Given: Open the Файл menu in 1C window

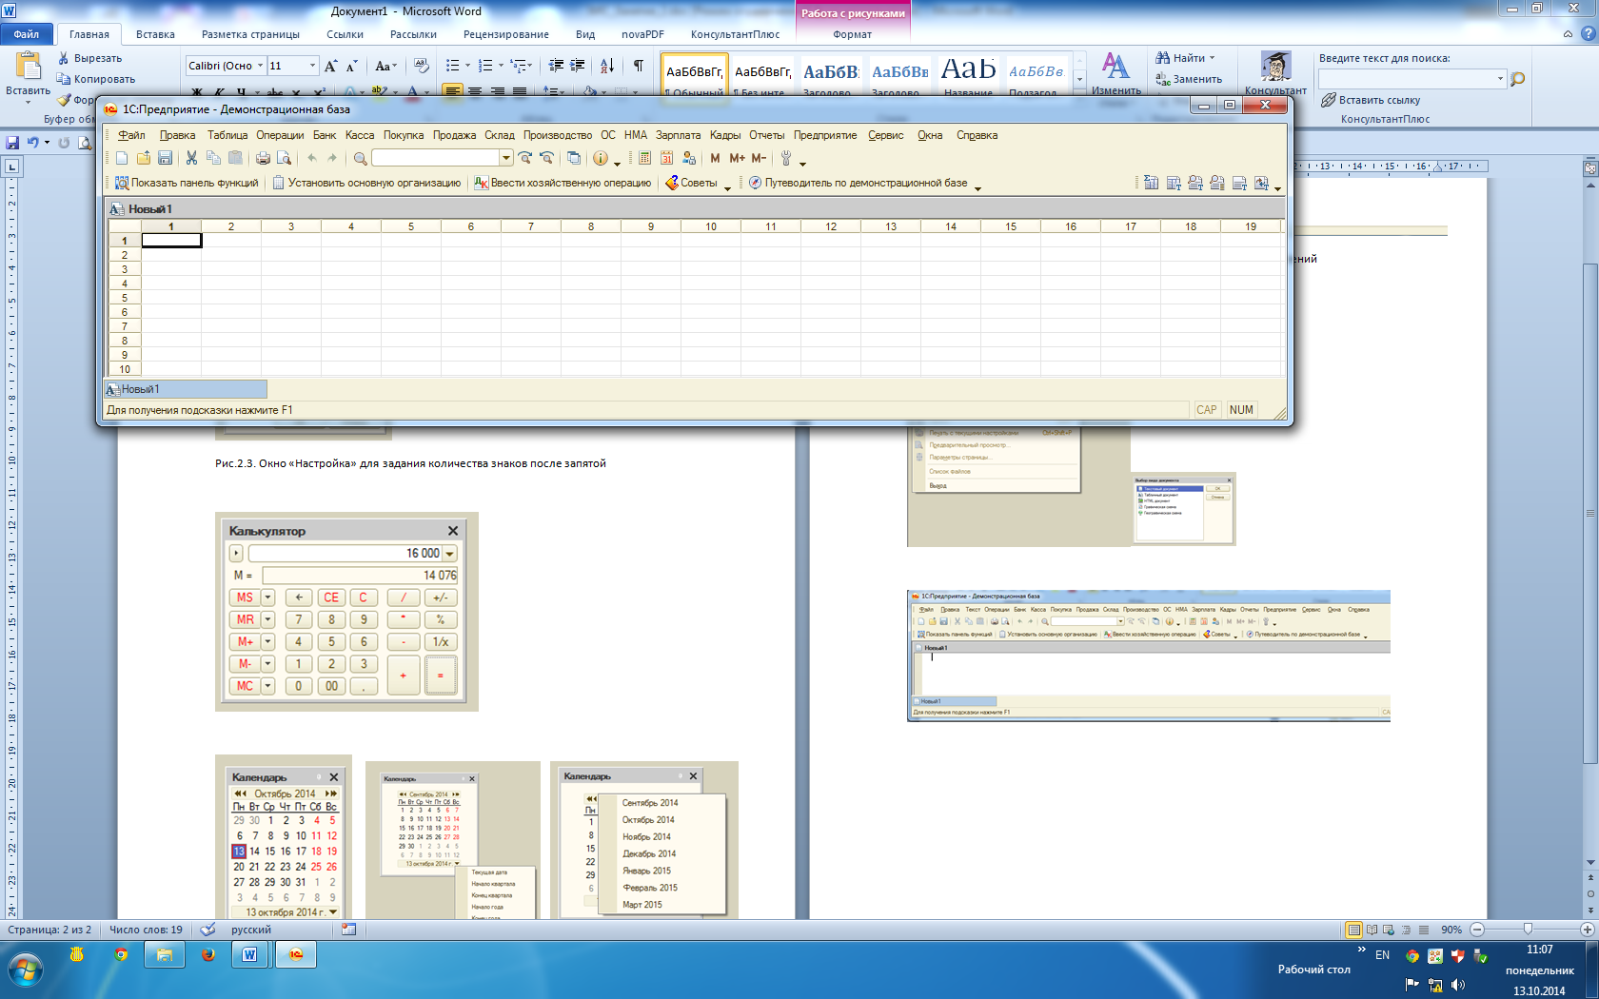Looking at the screenshot, I should pyautogui.click(x=131, y=135).
